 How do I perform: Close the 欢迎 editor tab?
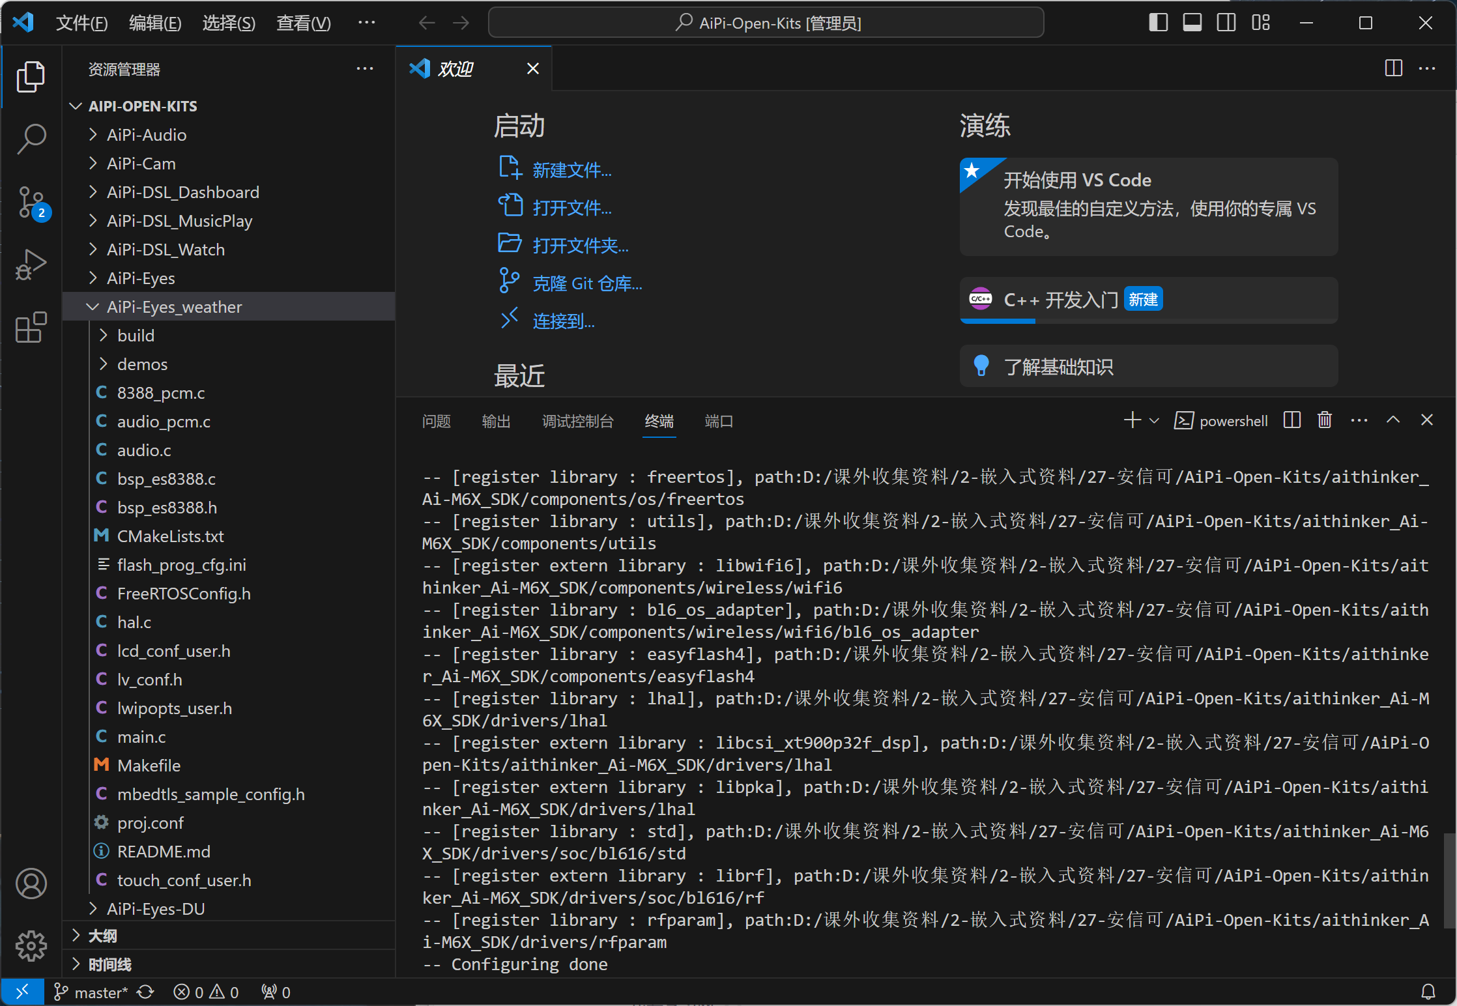coord(533,68)
